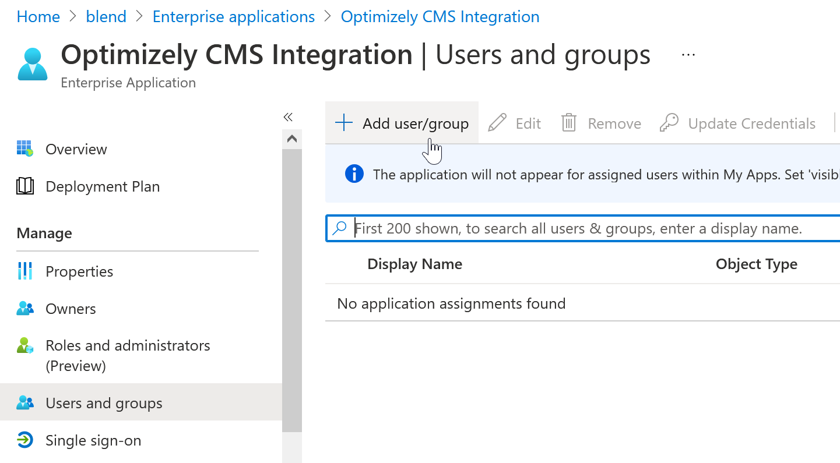Sort by Object Type column header
The width and height of the screenshot is (840, 463).
pyautogui.click(x=757, y=264)
